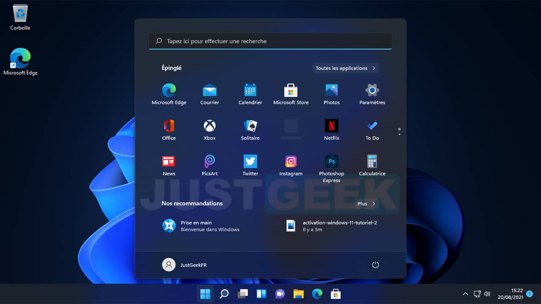
Task: Go to next pinned apps page dot
Action: coord(399,134)
